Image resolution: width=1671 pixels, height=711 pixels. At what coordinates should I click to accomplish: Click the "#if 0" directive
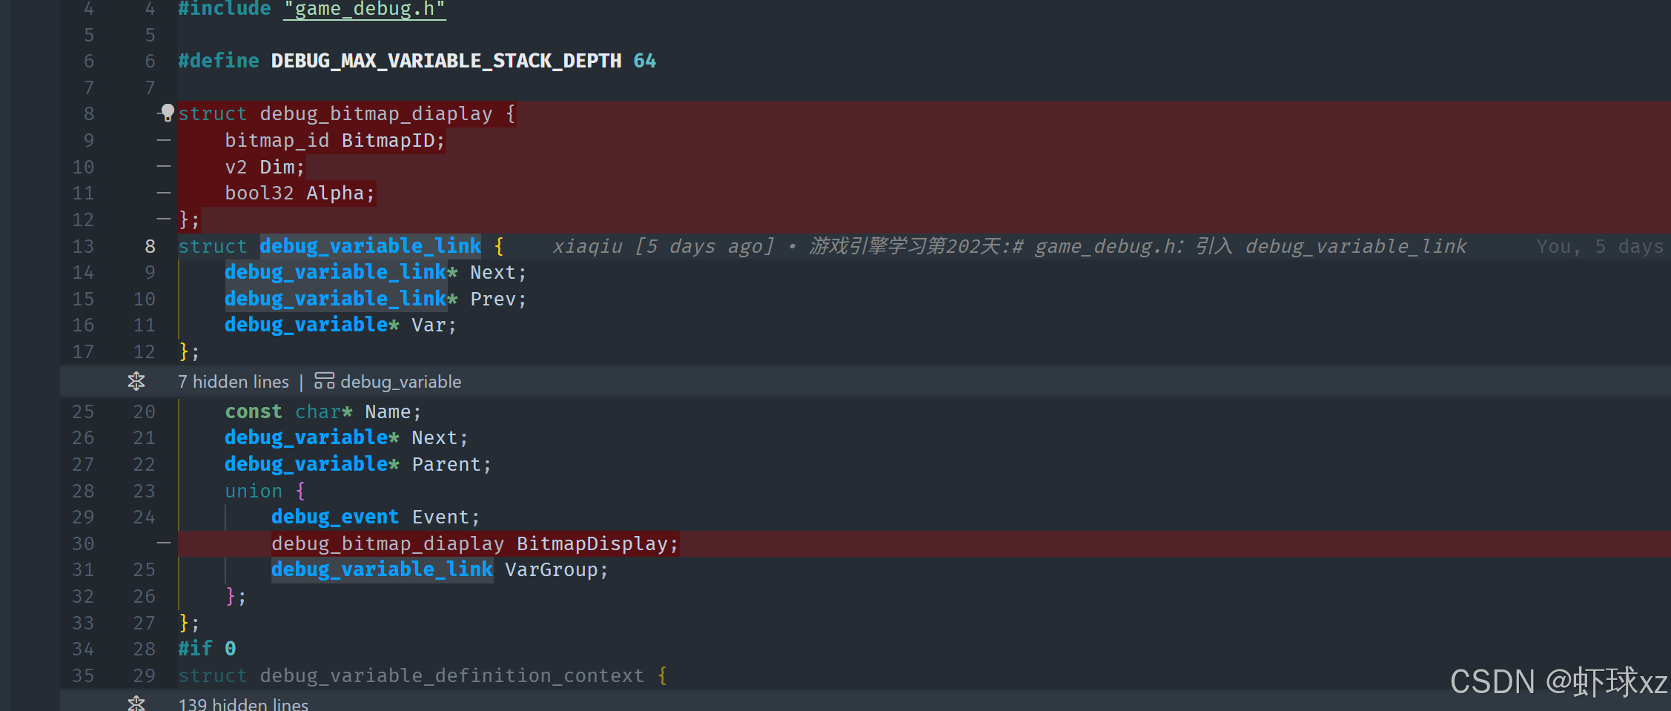tap(207, 649)
